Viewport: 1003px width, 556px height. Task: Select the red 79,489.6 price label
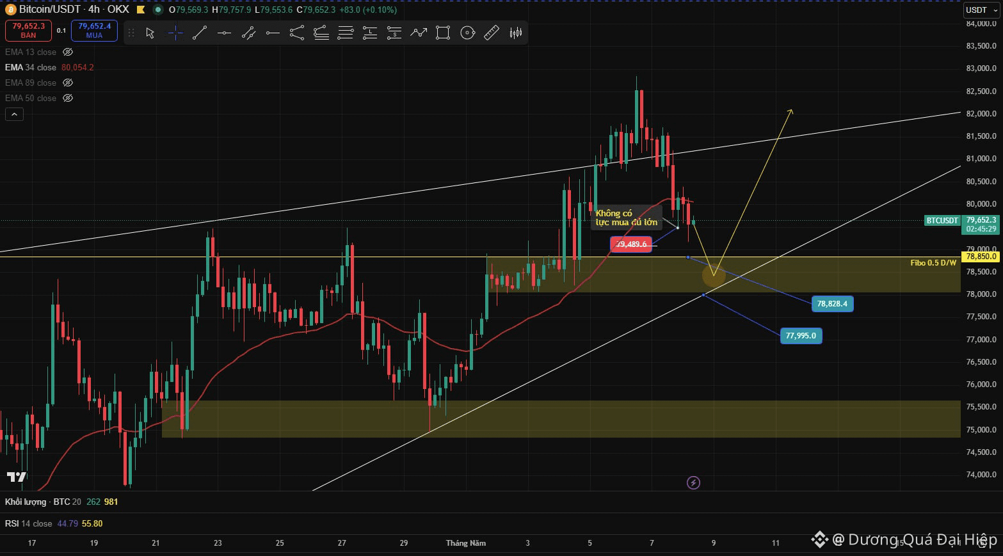click(x=631, y=244)
